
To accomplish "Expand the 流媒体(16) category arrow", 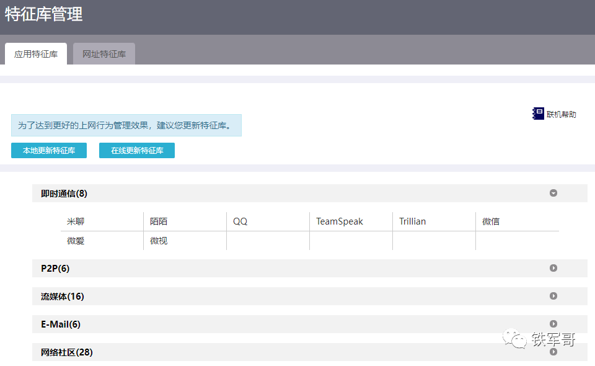I will pyautogui.click(x=553, y=296).
